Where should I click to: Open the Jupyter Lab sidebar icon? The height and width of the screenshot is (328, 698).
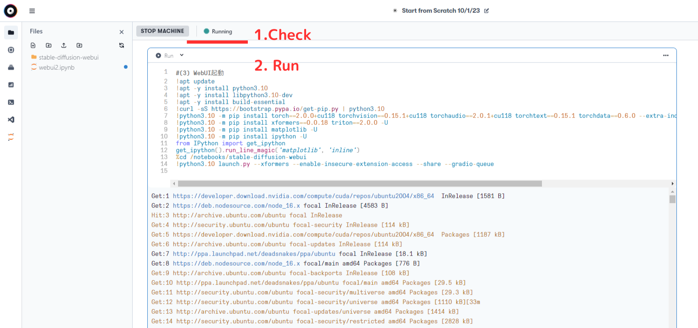pyautogui.click(x=11, y=136)
